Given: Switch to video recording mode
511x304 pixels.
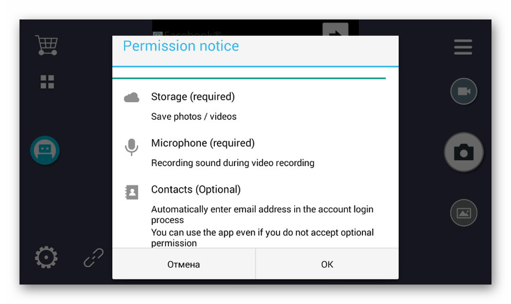Looking at the screenshot, I should (463, 91).
